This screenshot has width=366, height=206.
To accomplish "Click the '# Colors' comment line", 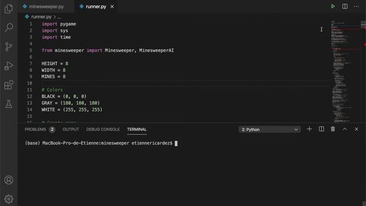I will coord(52,90).
